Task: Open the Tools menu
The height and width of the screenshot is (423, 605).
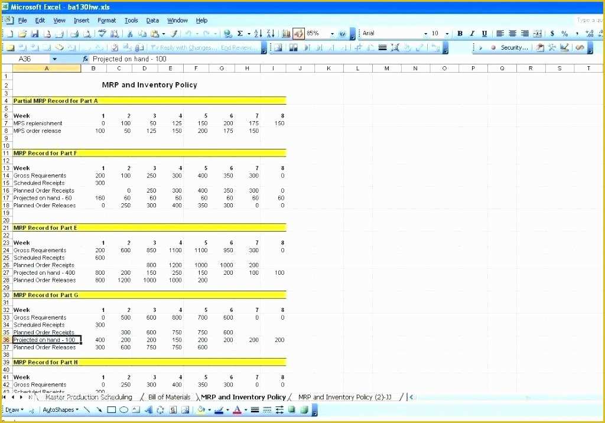Action: pos(131,21)
